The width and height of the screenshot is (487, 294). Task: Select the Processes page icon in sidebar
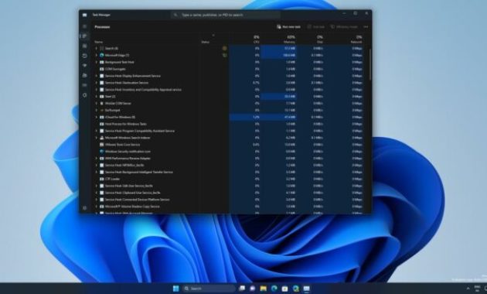tap(84, 36)
